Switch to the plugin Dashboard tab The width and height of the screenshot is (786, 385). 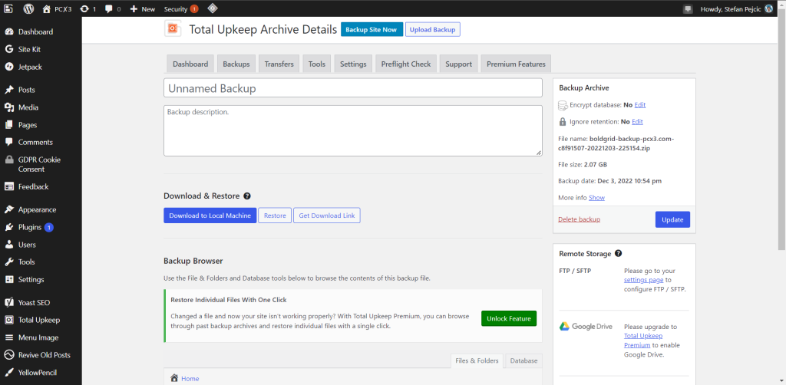(190, 64)
